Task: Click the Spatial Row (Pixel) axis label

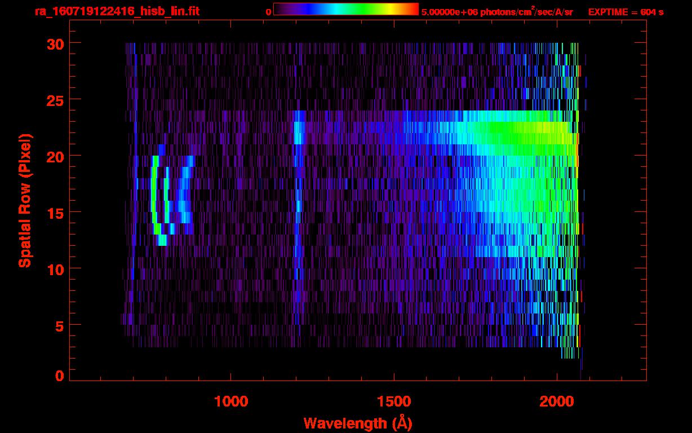Action: point(25,201)
